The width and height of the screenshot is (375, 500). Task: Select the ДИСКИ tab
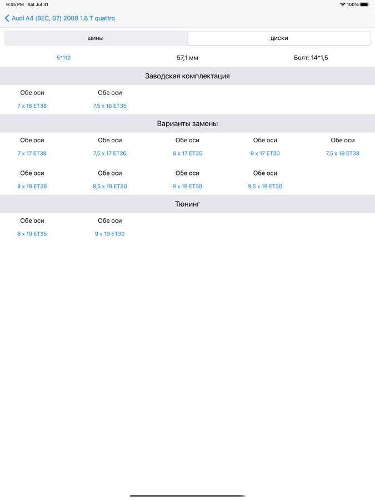click(279, 38)
